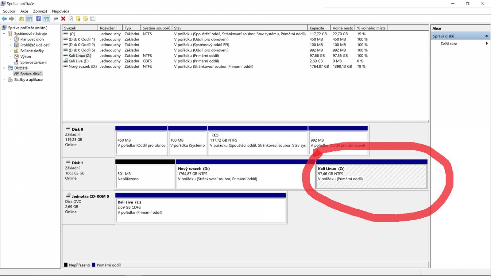Click the gray Forward arrow in toolbar
491x276 pixels.
[12, 19]
